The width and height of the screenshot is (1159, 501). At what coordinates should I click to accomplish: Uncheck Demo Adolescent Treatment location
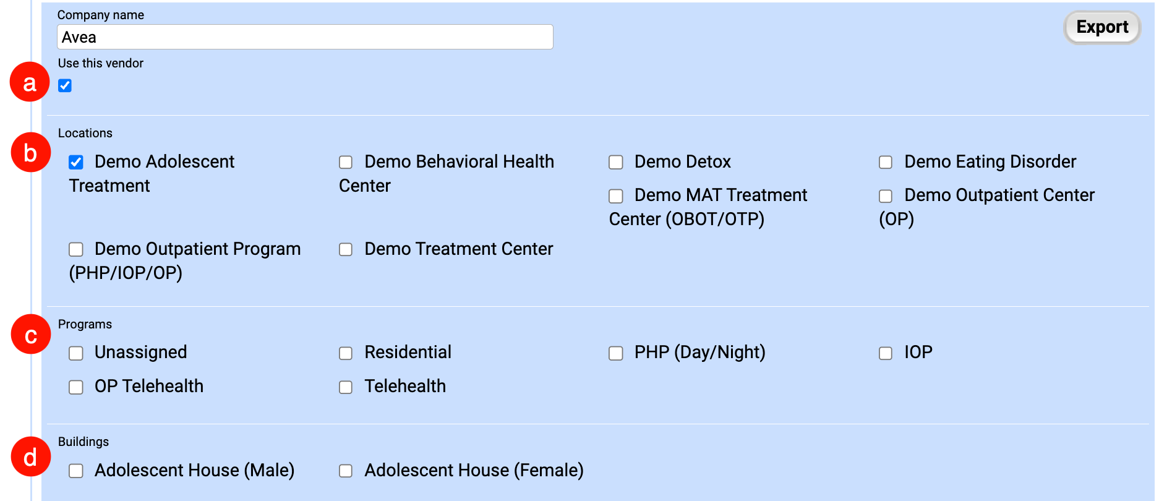(x=76, y=162)
